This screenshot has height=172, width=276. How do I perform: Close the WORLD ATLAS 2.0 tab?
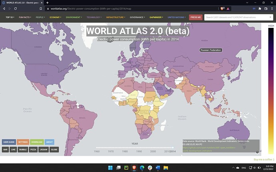(x=42, y=3)
